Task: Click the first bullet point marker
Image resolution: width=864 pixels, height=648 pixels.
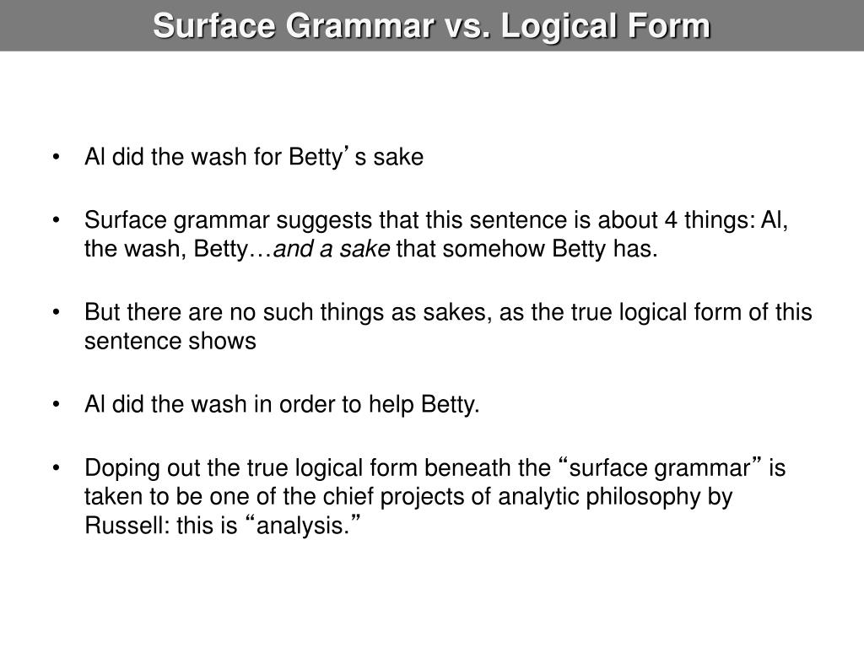Action: (56, 158)
